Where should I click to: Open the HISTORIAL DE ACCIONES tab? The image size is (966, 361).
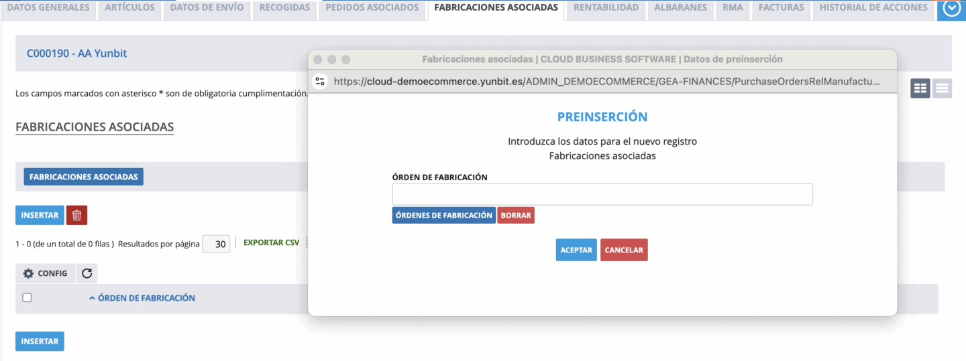pos(873,8)
